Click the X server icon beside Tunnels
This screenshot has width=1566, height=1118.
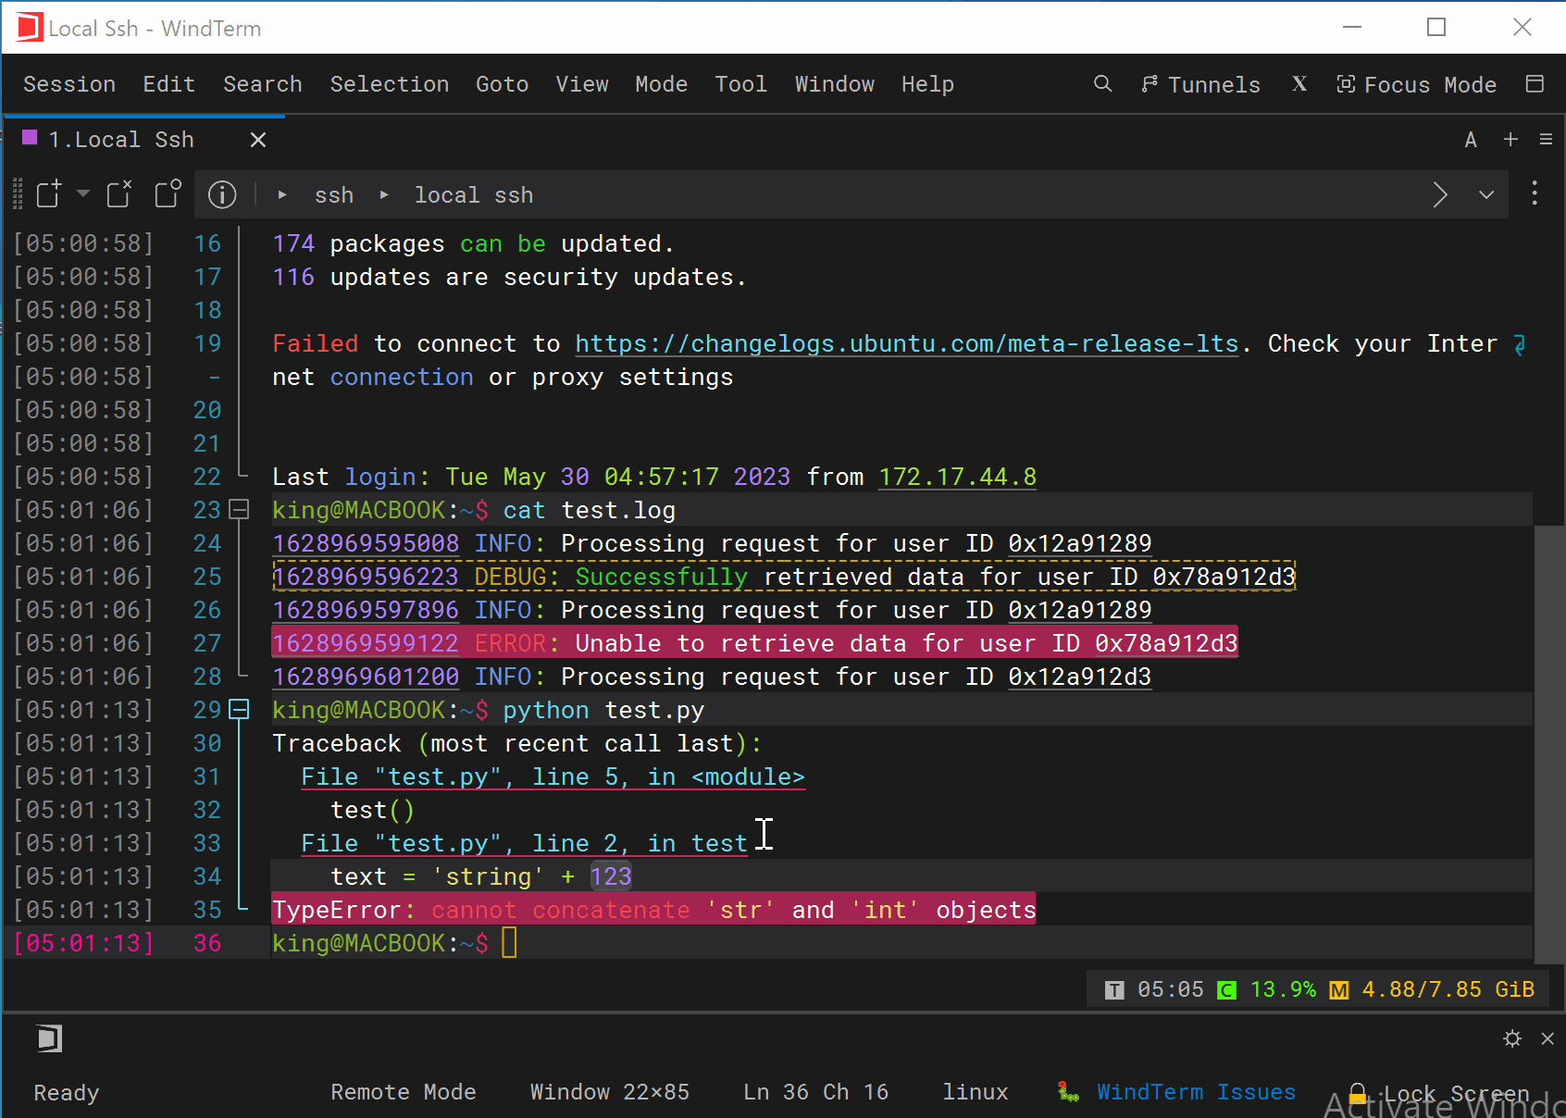tap(1299, 84)
